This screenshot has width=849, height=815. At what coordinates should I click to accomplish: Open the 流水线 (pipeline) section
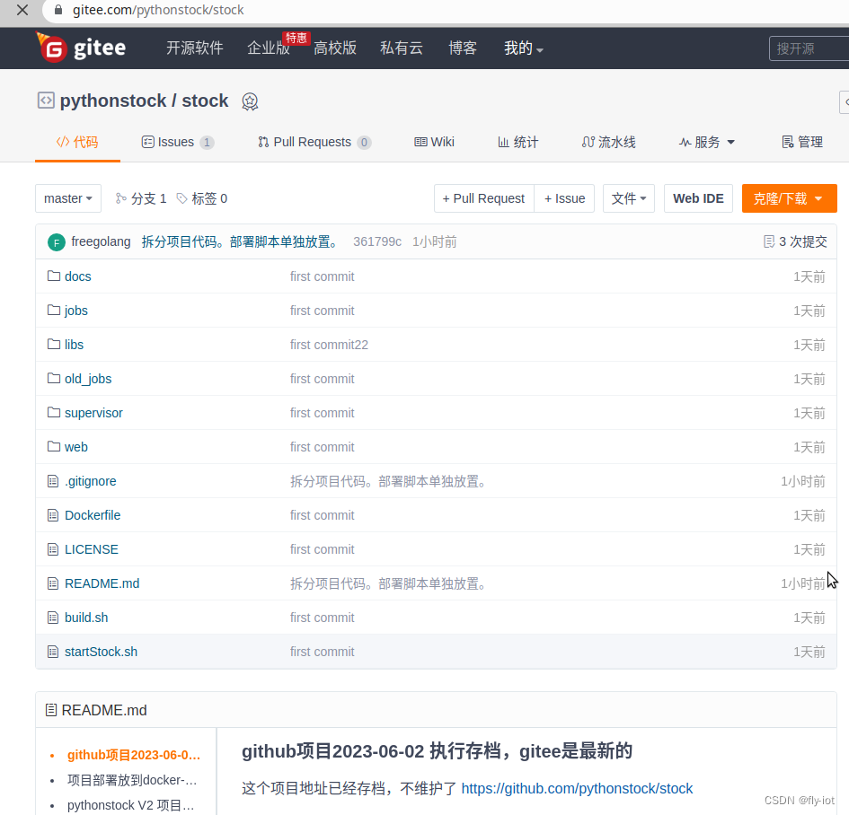point(608,142)
